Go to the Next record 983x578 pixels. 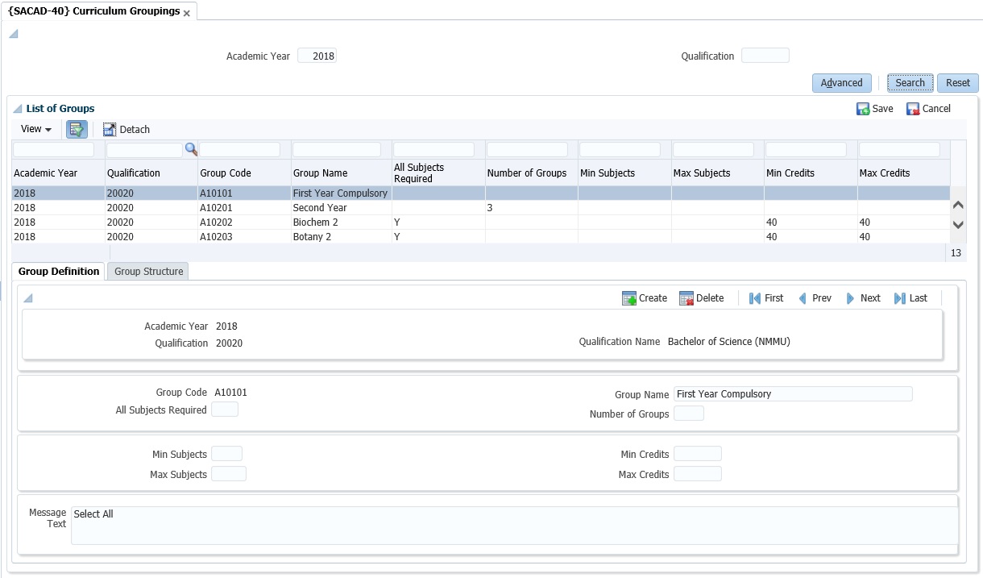click(862, 298)
